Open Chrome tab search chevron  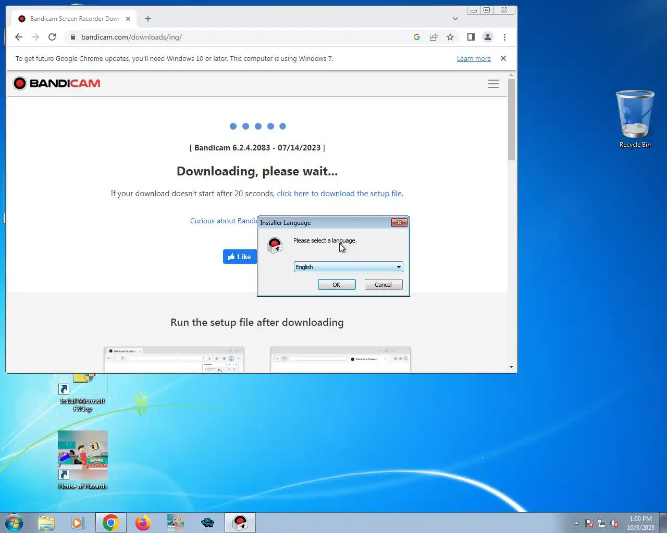click(455, 19)
